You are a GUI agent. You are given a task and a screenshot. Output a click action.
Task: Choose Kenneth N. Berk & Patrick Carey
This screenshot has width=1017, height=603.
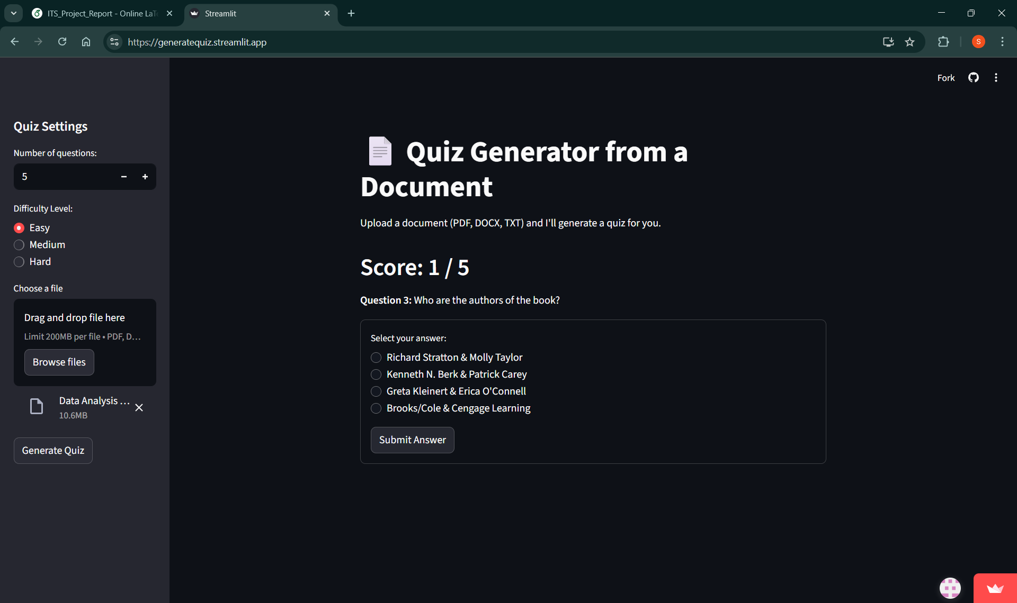(x=449, y=374)
